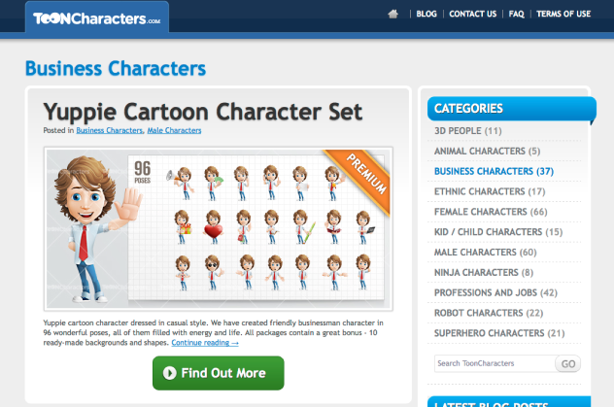This screenshot has width=614, height=407.
Task: Open Terms of Use
Action: (x=563, y=15)
